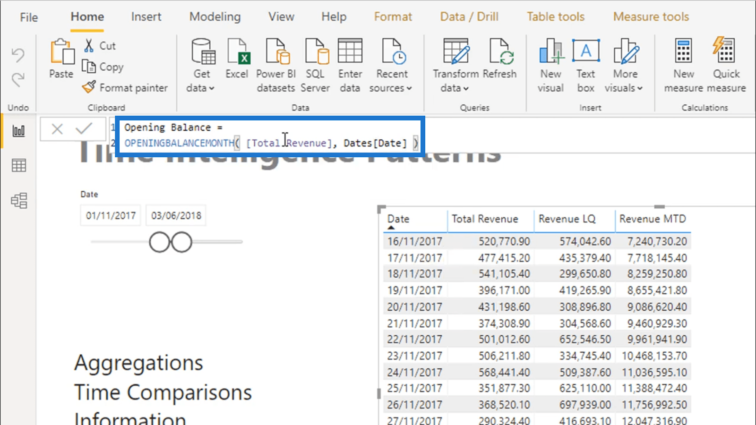Select Total Revenue value 374,308.90
Image resolution: width=756 pixels, height=425 pixels.
click(504, 323)
